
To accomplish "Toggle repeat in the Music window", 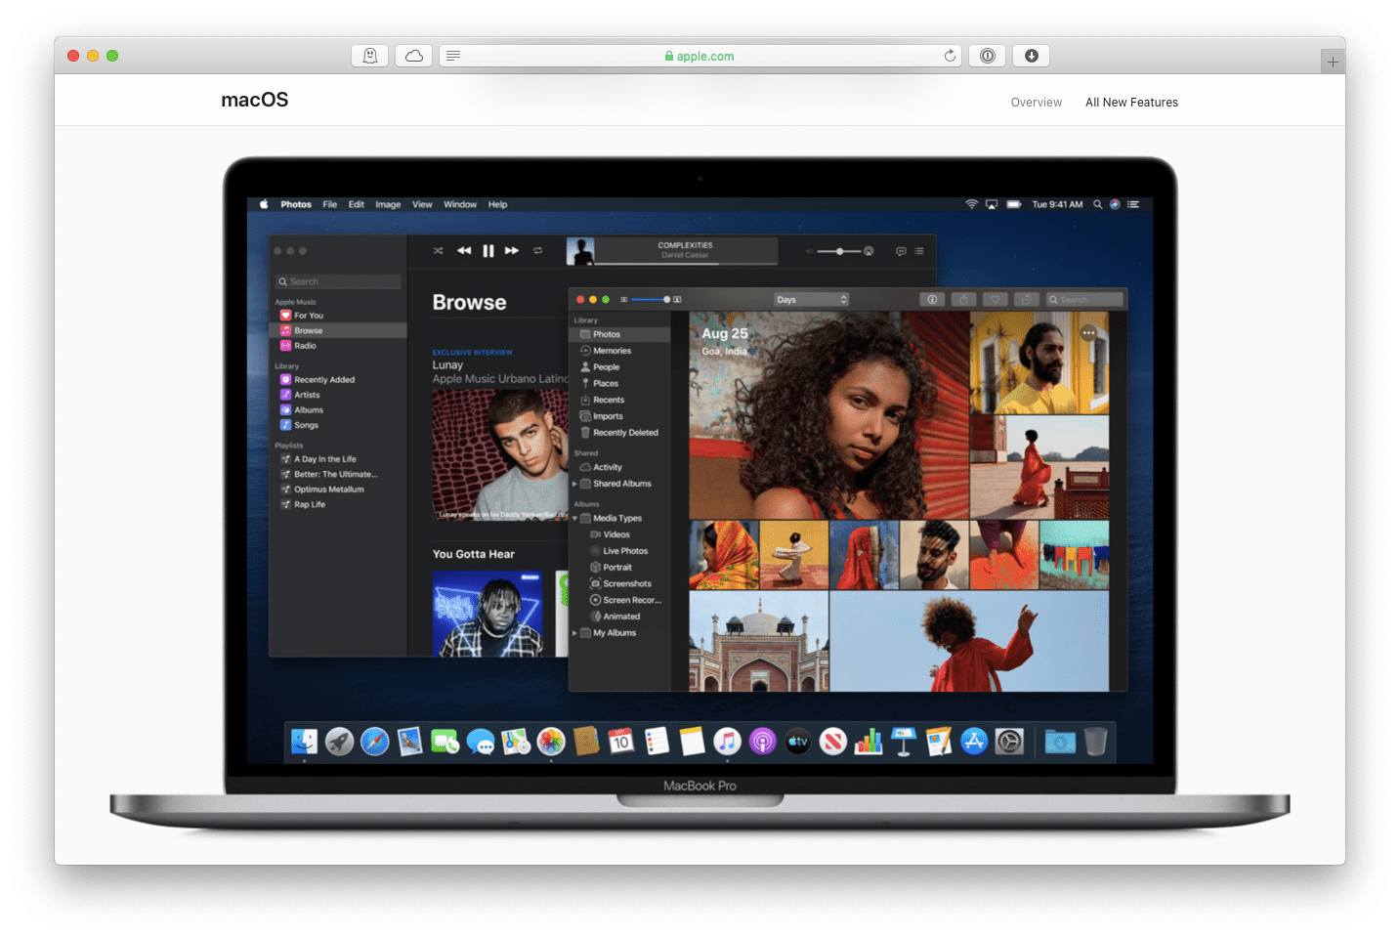I will tap(537, 251).
